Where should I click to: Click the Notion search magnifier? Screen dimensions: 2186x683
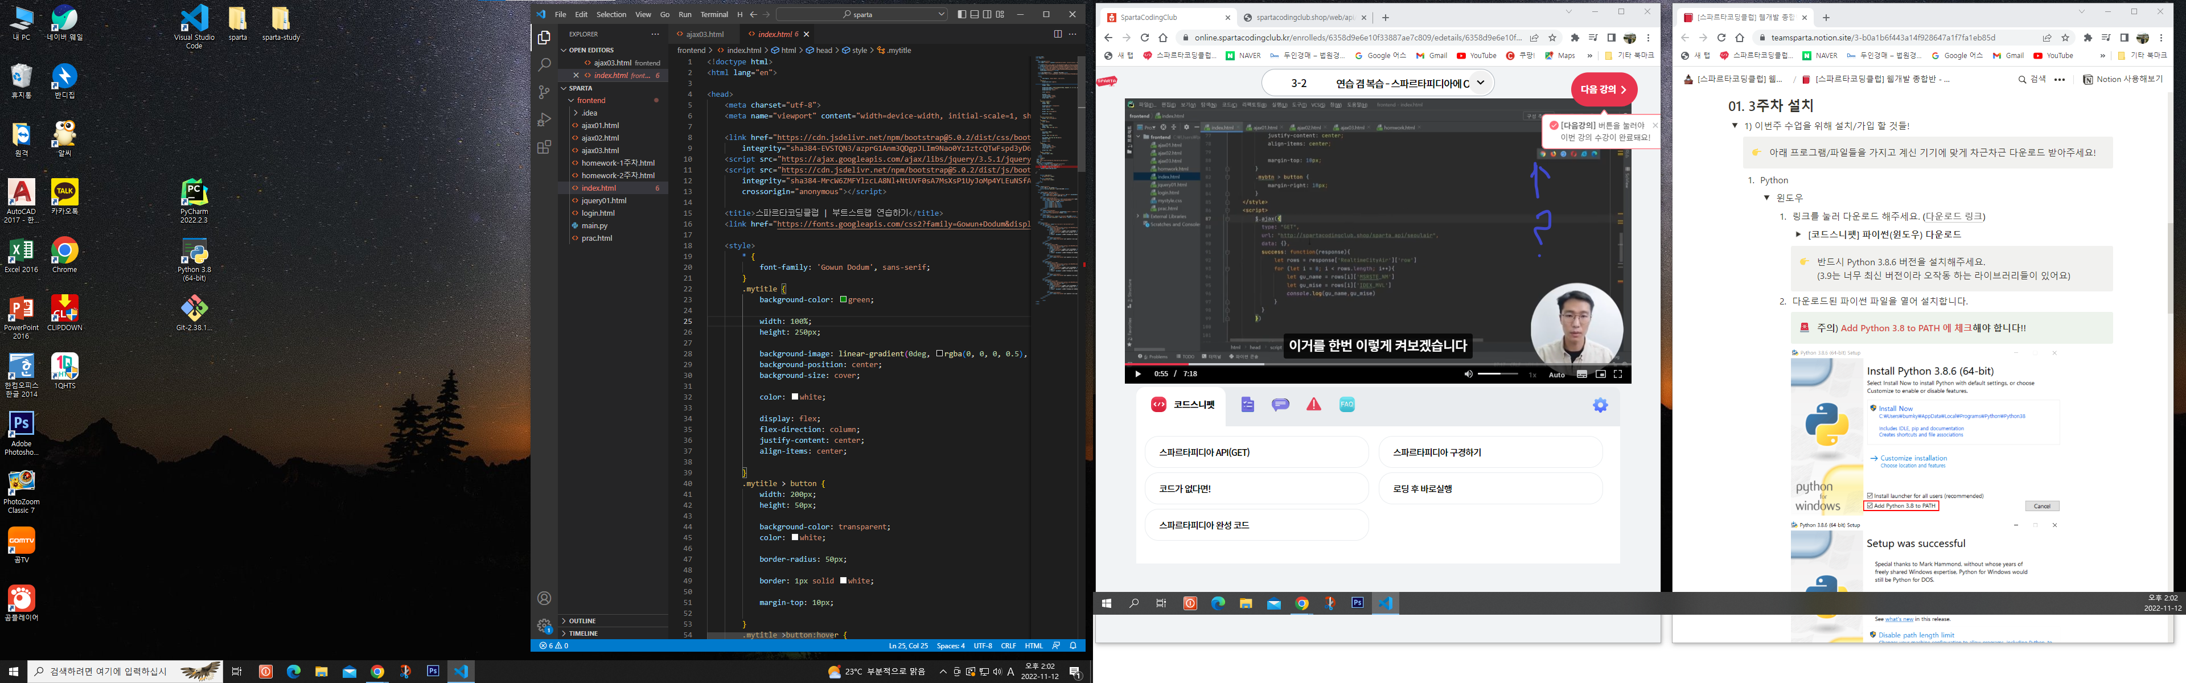2022,80
